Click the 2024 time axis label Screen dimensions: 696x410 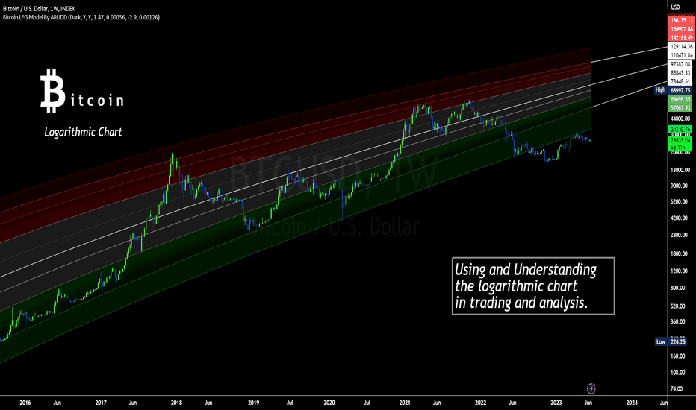pyautogui.click(x=632, y=403)
